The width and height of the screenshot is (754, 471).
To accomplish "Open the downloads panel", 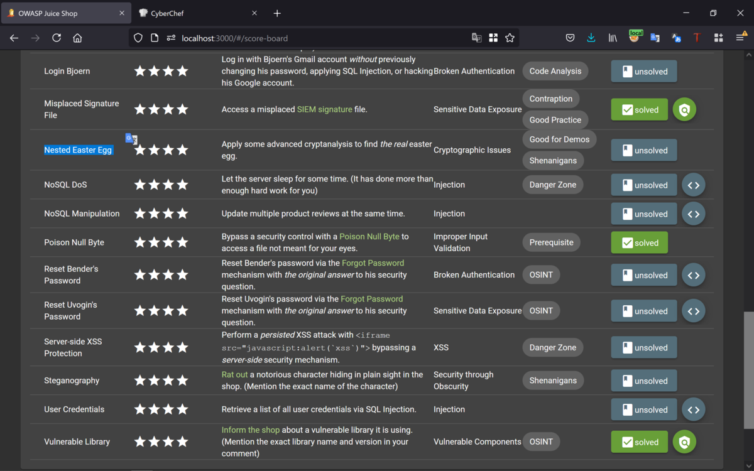I will pos(591,38).
